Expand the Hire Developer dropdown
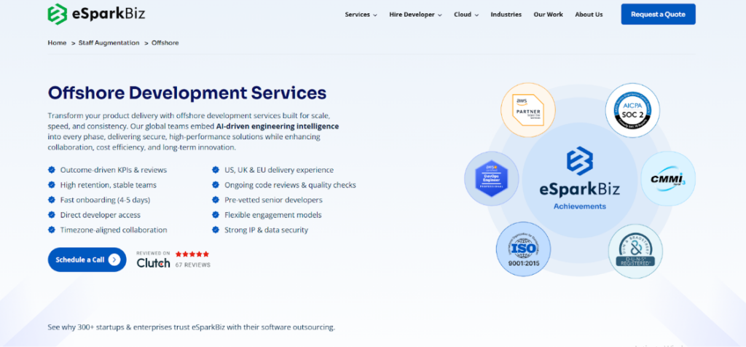Screen dimensions: 746x347 (x=415, y=15)
